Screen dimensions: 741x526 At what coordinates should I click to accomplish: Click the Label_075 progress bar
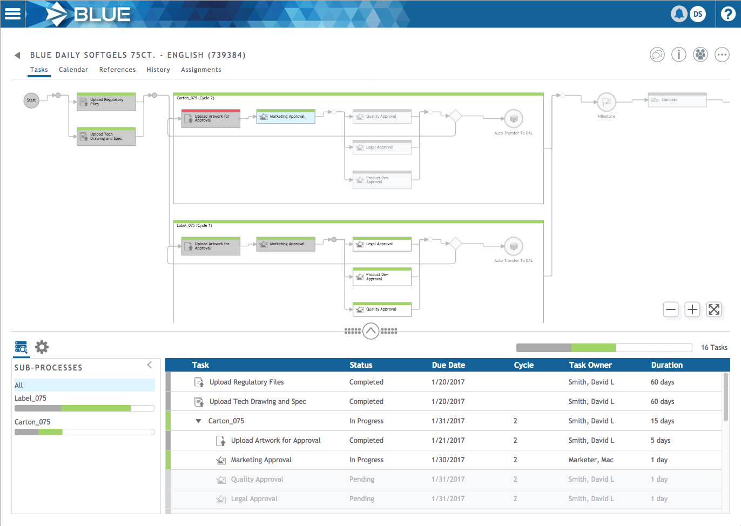point(84,408)
